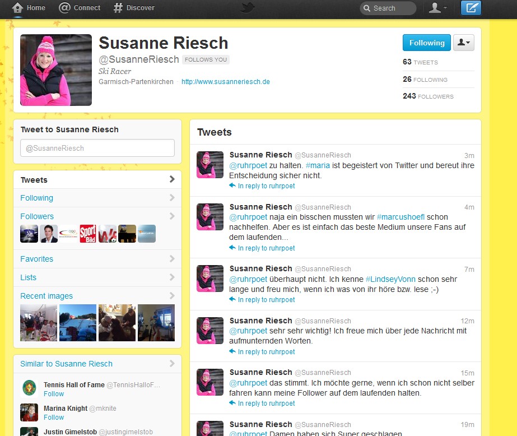Click the chevron on the Followers row
This screenshot has height=436, width=517.
coord(172,216)
